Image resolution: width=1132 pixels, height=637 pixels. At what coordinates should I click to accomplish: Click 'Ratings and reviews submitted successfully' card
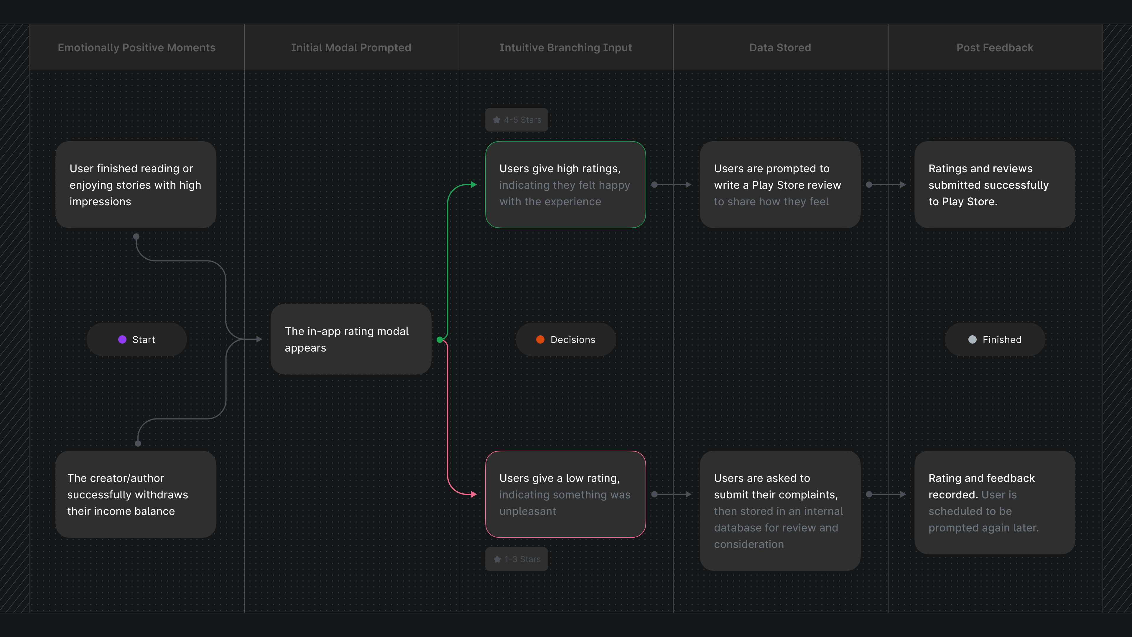point(995,185)
